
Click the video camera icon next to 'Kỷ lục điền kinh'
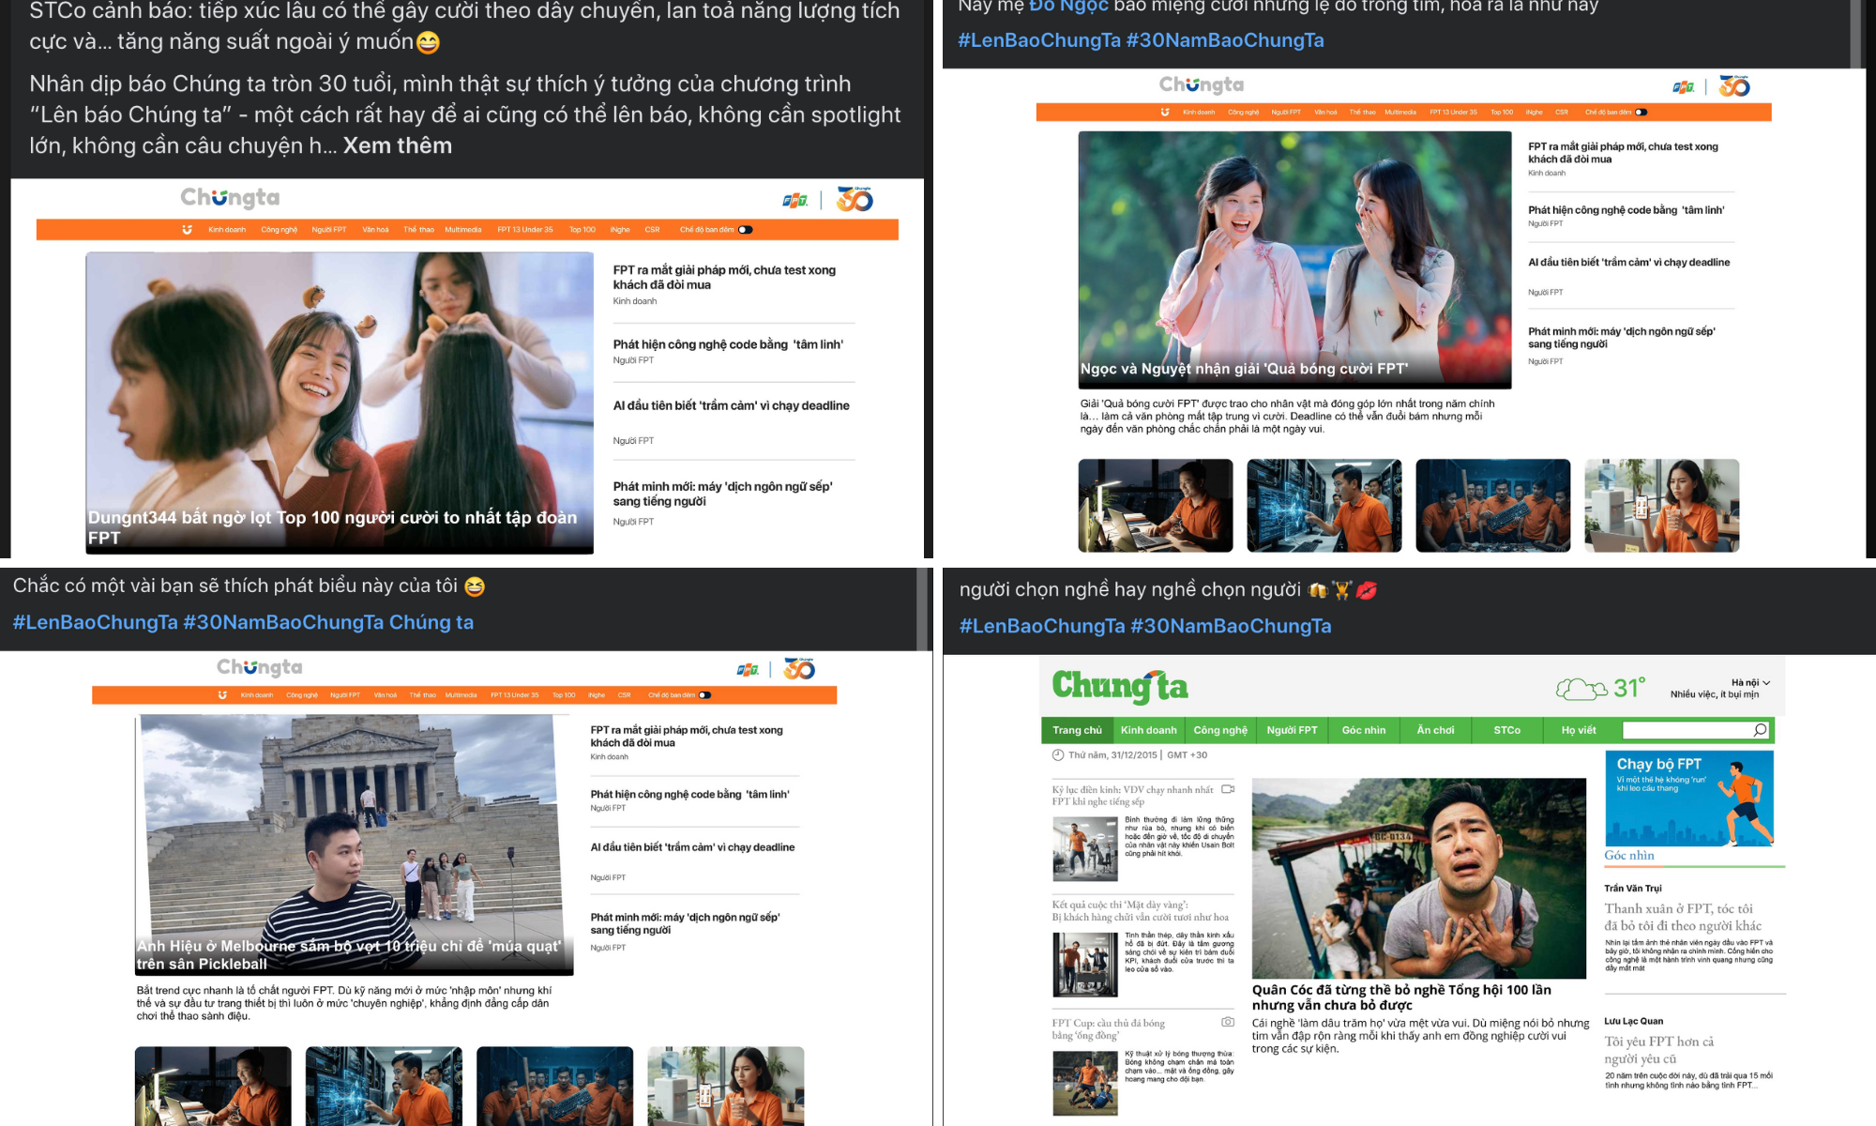coord(1228,789)
